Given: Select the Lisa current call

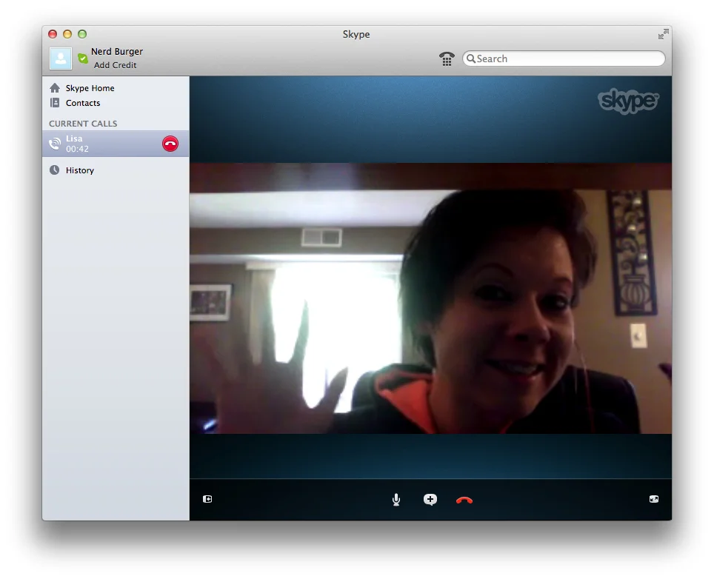Looking at the screenshot, I should coord(116,144).
